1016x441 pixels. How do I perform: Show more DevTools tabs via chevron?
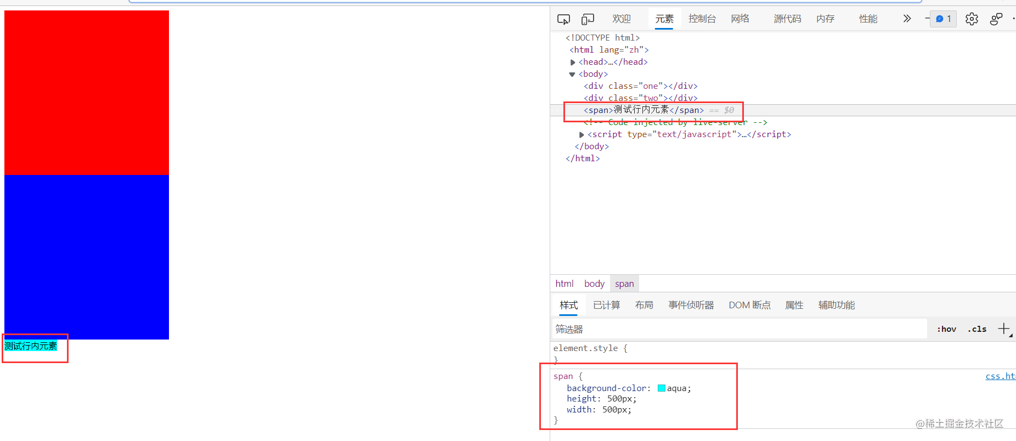(x=907, y=19)
